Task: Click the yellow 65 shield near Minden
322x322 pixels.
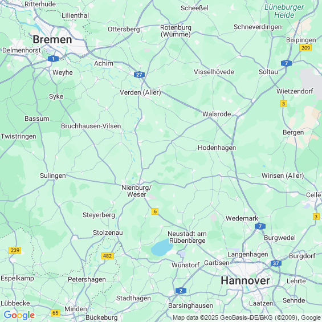Action: (55, 313)
